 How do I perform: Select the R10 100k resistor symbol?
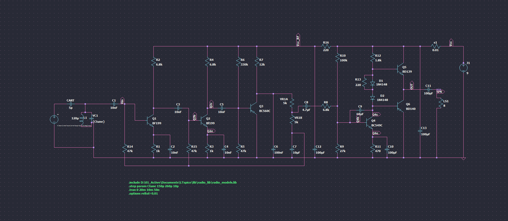click(337, 58)
